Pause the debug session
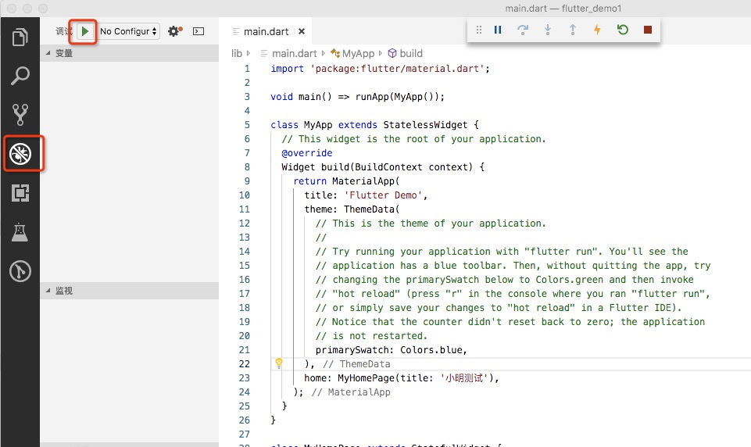 point(498,30)
